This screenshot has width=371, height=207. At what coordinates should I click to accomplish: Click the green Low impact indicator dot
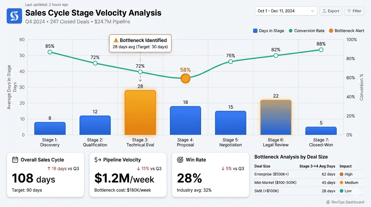coord(341,191)
